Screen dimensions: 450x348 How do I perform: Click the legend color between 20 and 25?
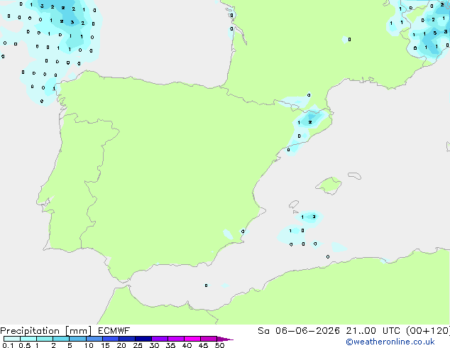(126, 339)
